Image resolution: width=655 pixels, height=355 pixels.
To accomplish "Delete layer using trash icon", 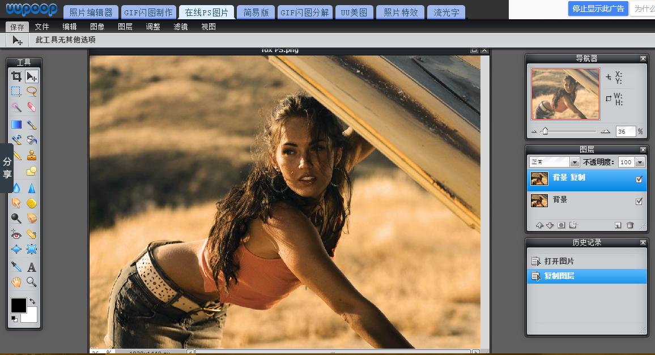I will (630, 225).
